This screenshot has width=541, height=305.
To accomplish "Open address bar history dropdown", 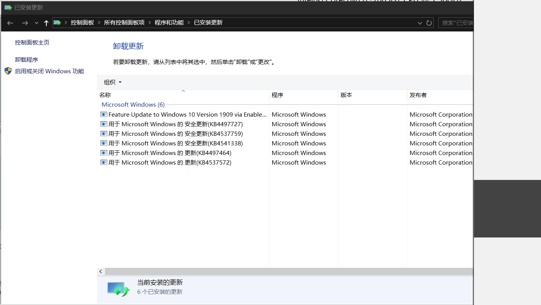I will point(420,23).
